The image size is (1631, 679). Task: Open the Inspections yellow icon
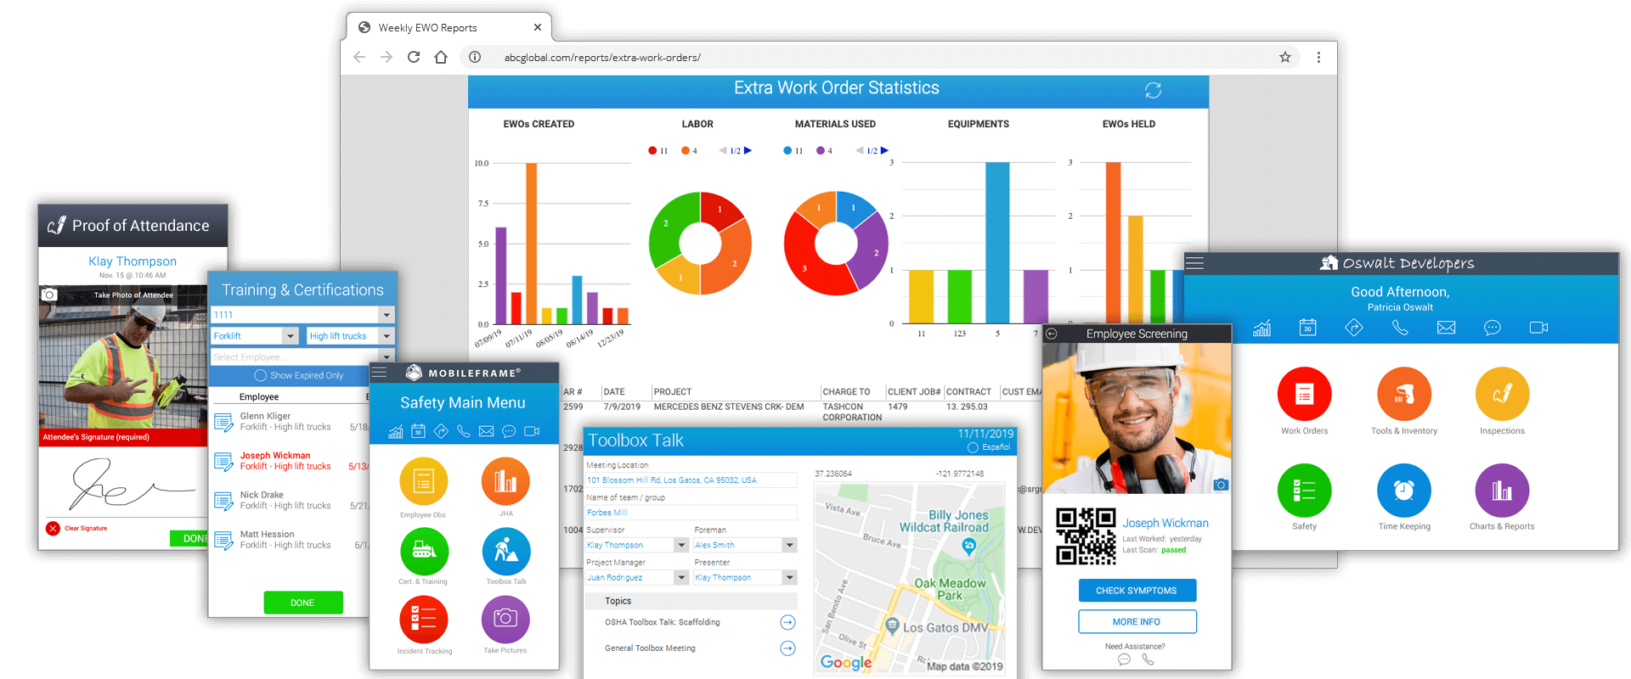coord(1502,395)
